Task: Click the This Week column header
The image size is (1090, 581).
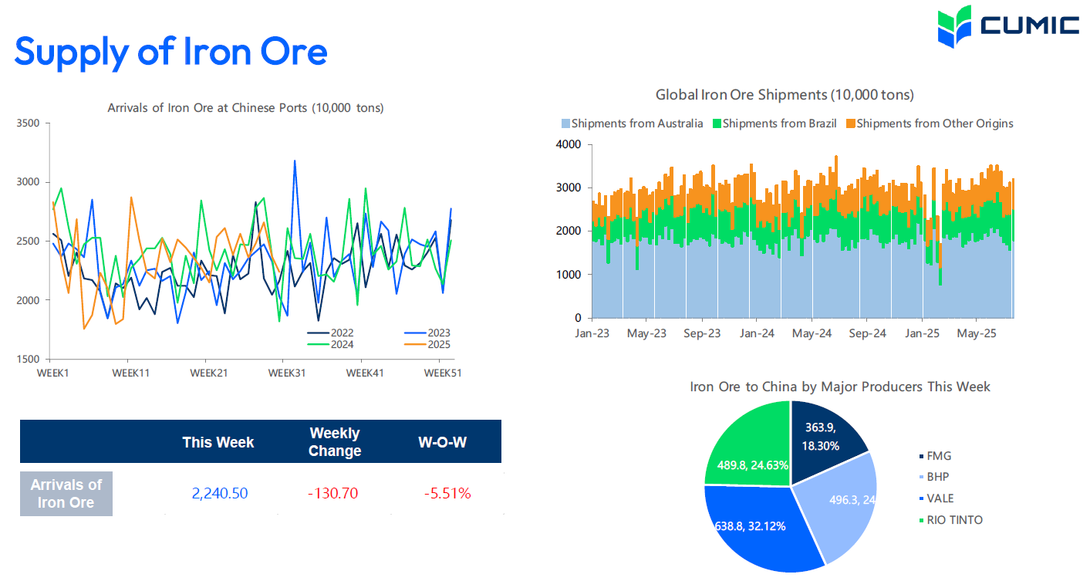Action: click(218, 442)
